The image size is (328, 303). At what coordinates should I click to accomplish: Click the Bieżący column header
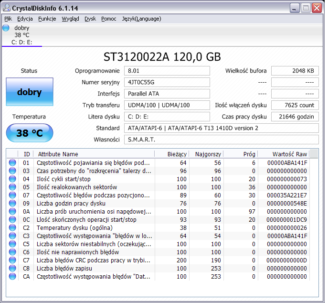point(172,154)
